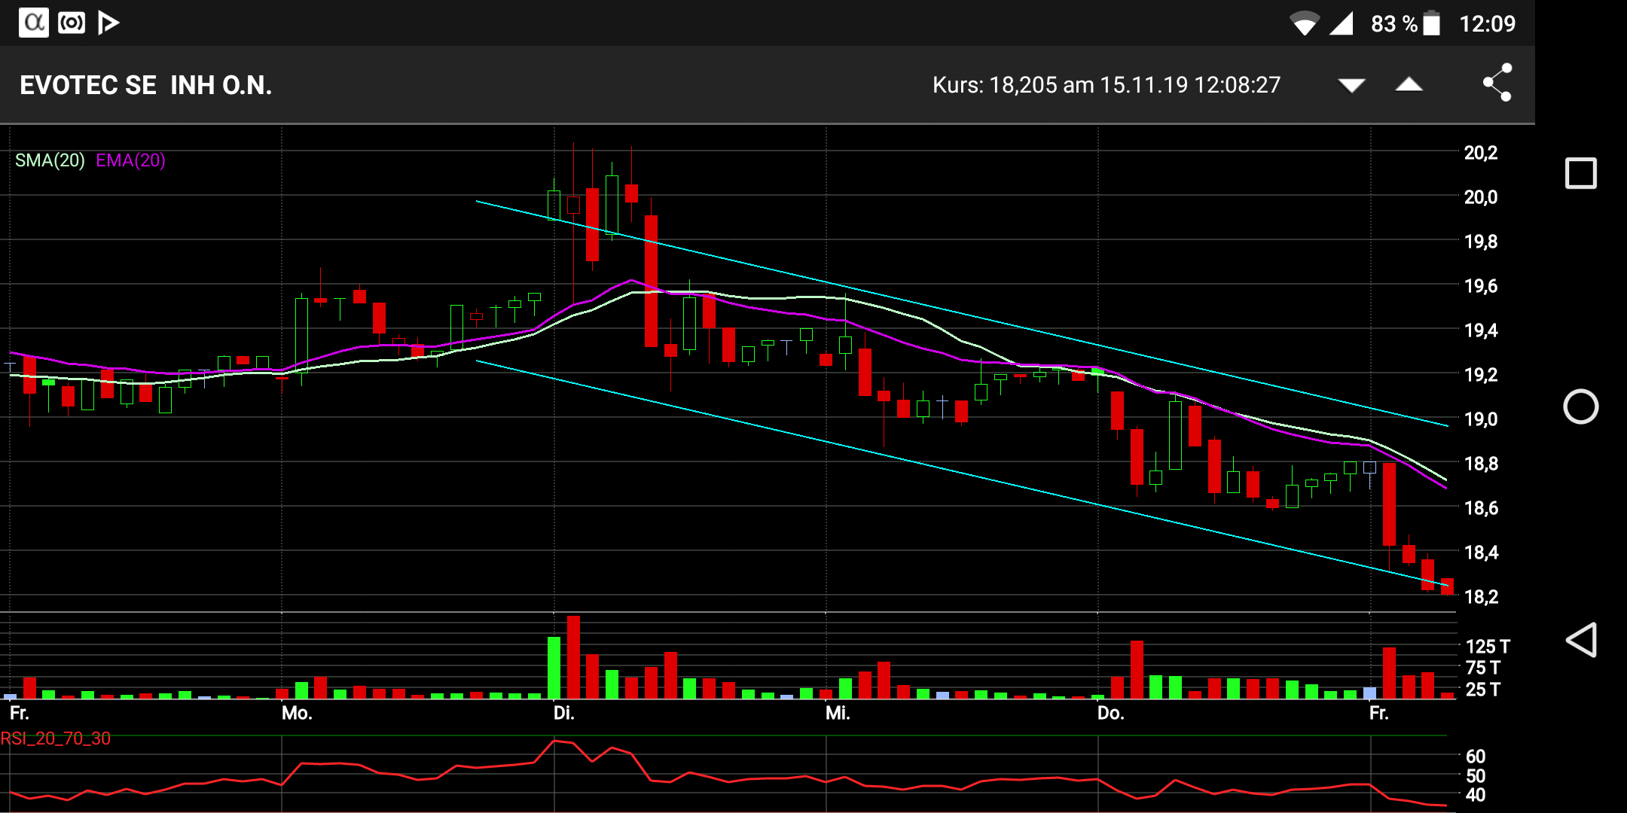Tap the Wi-Fi status icon
This screenshot has width=1627, height=813.
[1304, 23]
